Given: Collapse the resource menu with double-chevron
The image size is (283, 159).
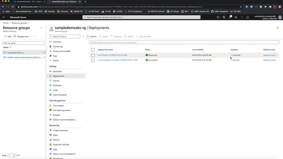Looking at the screenshot, I should pyautogui.click(x=83, y=36).
